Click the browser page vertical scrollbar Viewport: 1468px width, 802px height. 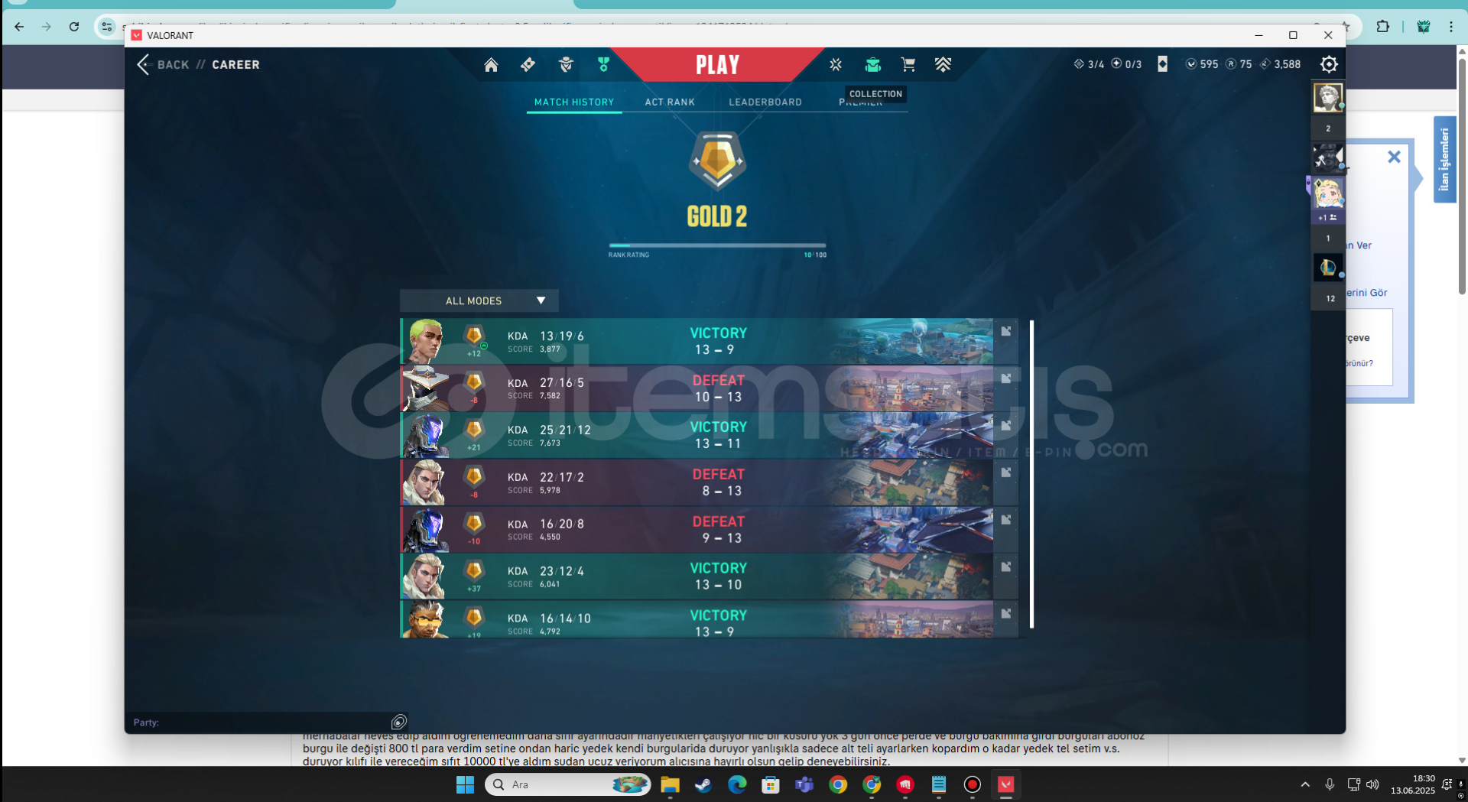click(1462, 176)
